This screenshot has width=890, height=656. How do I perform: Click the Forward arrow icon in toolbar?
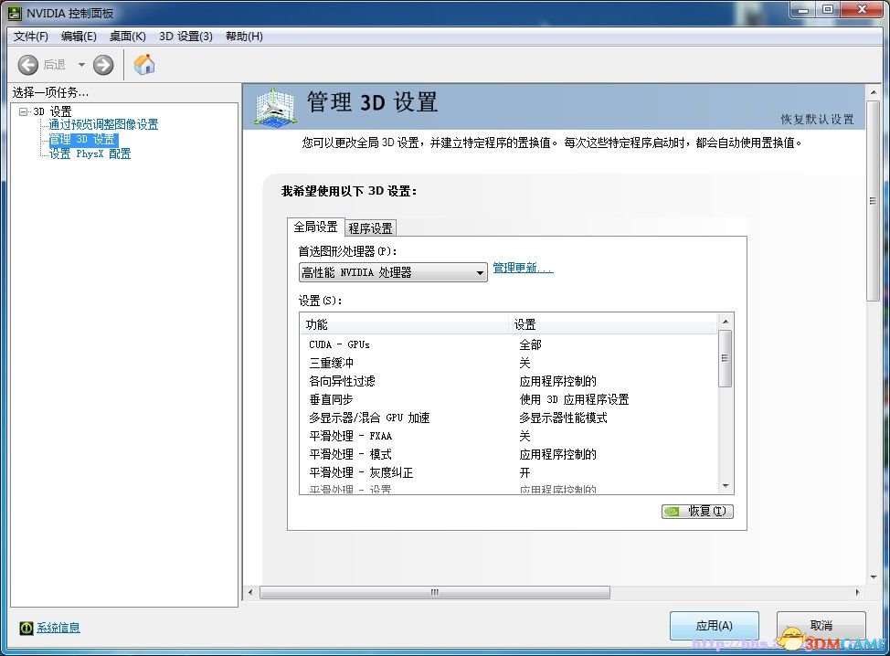pos(102,65)
